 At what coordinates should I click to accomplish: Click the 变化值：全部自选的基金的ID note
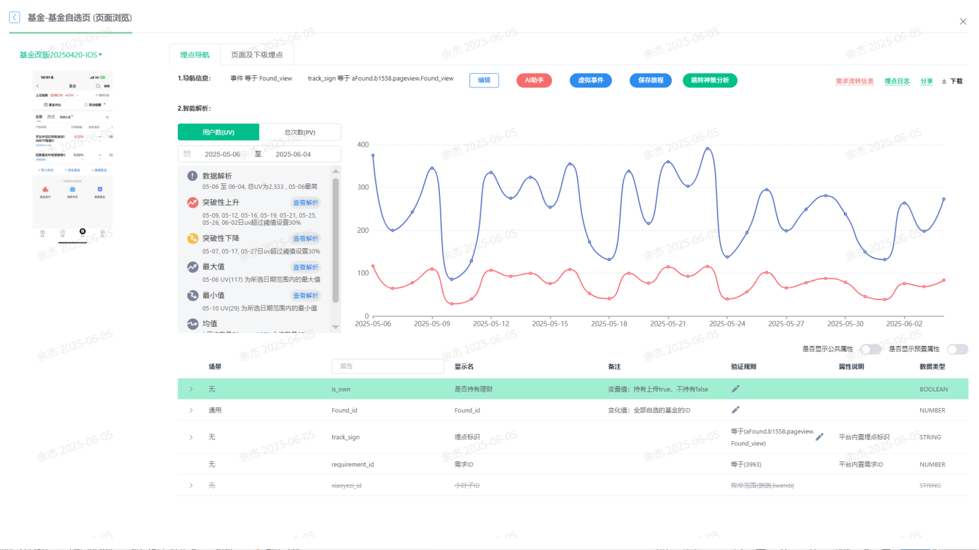tap(649, 410)
